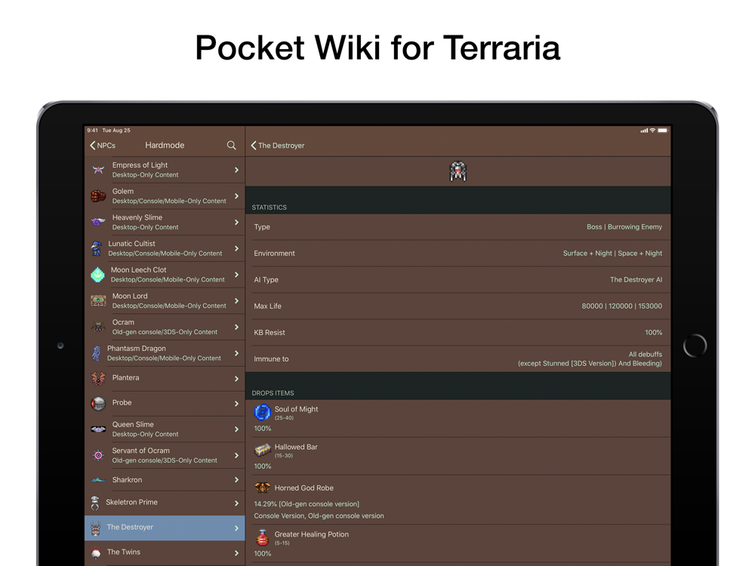Tap the KB Resist 100% value
Image resolution: width=755 pixels, height=566 pixels.
click(653, 333)
